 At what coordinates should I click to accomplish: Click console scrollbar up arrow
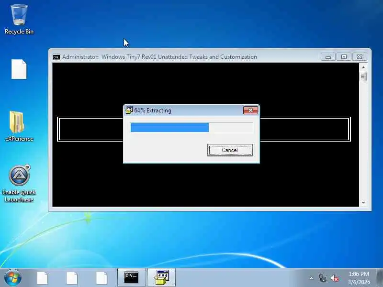[363, 67]
